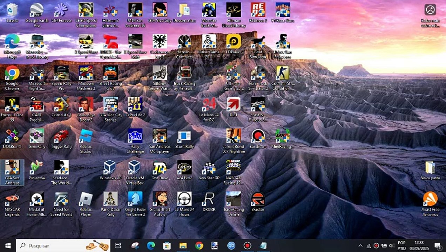The height and width of the screenshot is (252, 446).
Task: Select the F1 Race Stars icon
Action: [283, 13]
